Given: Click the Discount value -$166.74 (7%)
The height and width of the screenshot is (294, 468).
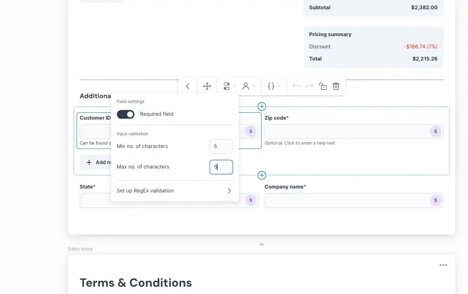Looking at the screenshot, I should [421, 46].
